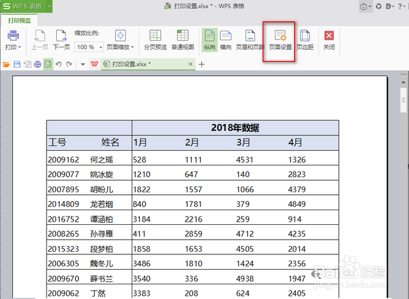Close the 打印设置.xlsx document tab
The width and height of the screenshot is (409, 299).
click(190, 64)
